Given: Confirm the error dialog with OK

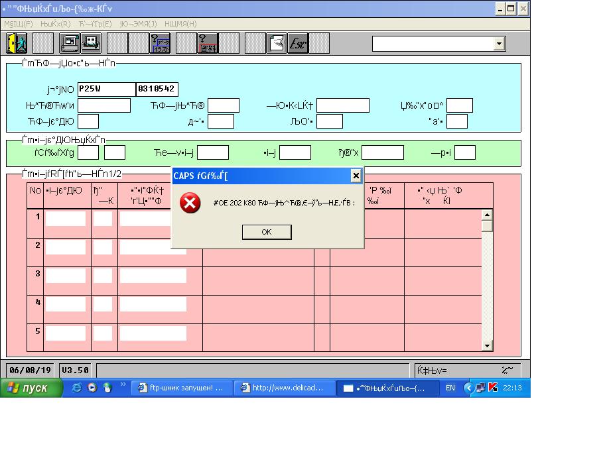Looking at the screenshot, I should click(x=267, y=232).
